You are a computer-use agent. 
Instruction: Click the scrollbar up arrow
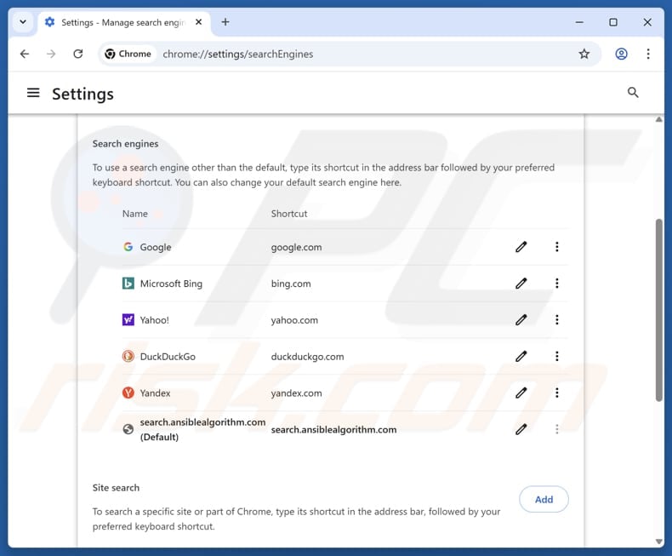pos(658,119)
